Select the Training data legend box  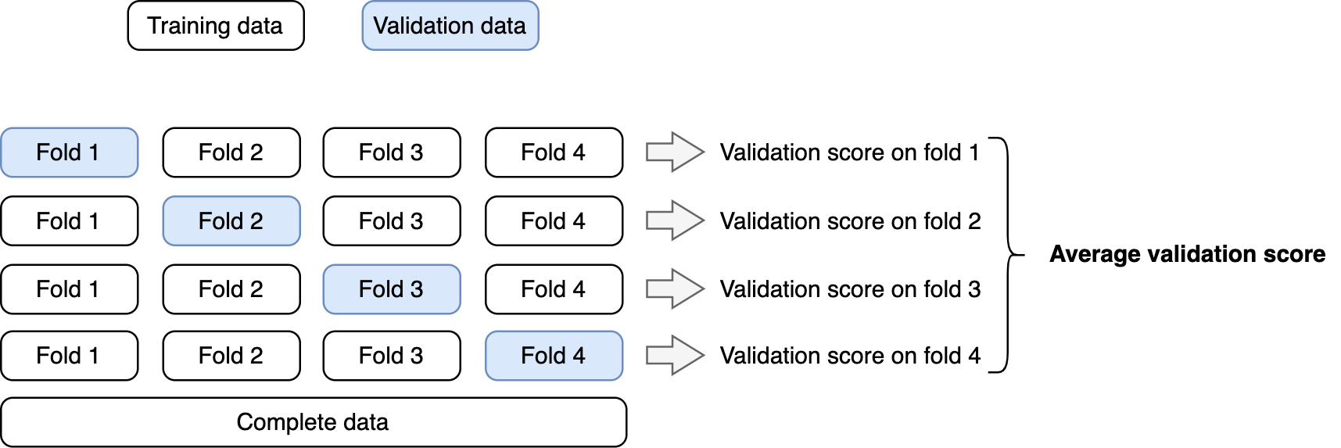pos(216,26)
